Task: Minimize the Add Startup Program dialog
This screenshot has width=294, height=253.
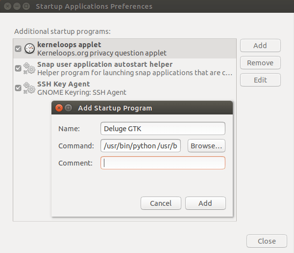Action: coord(68,108)
